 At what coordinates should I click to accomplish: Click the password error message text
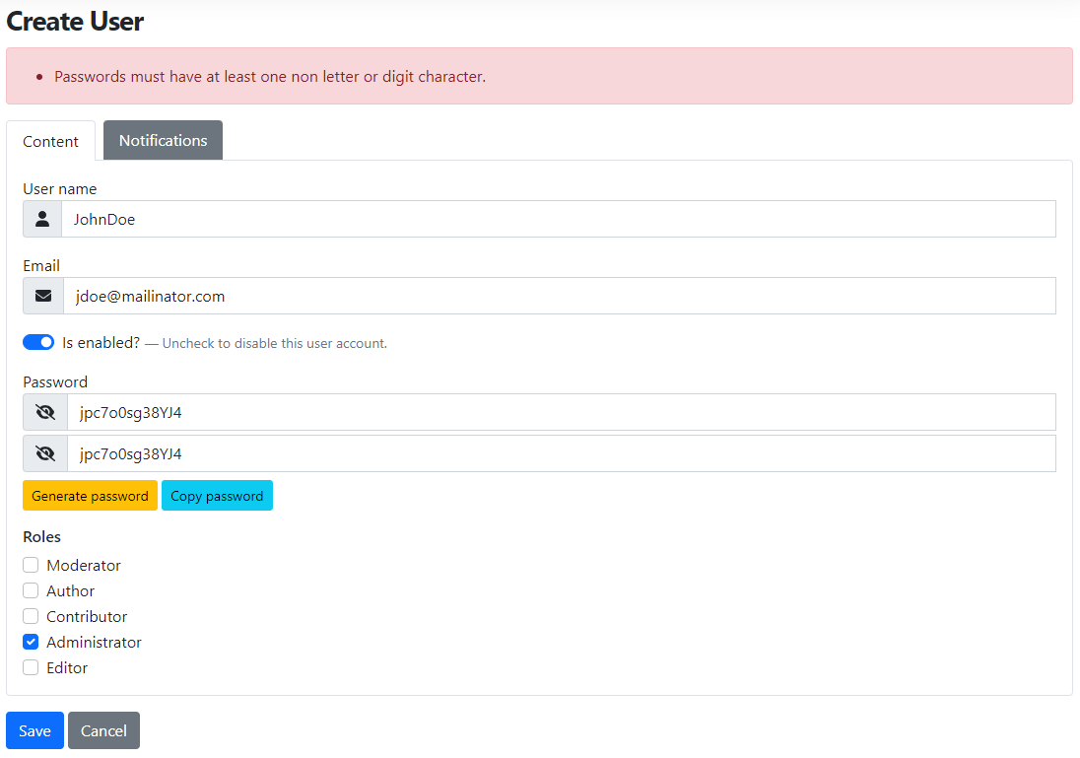coord(270,77)
